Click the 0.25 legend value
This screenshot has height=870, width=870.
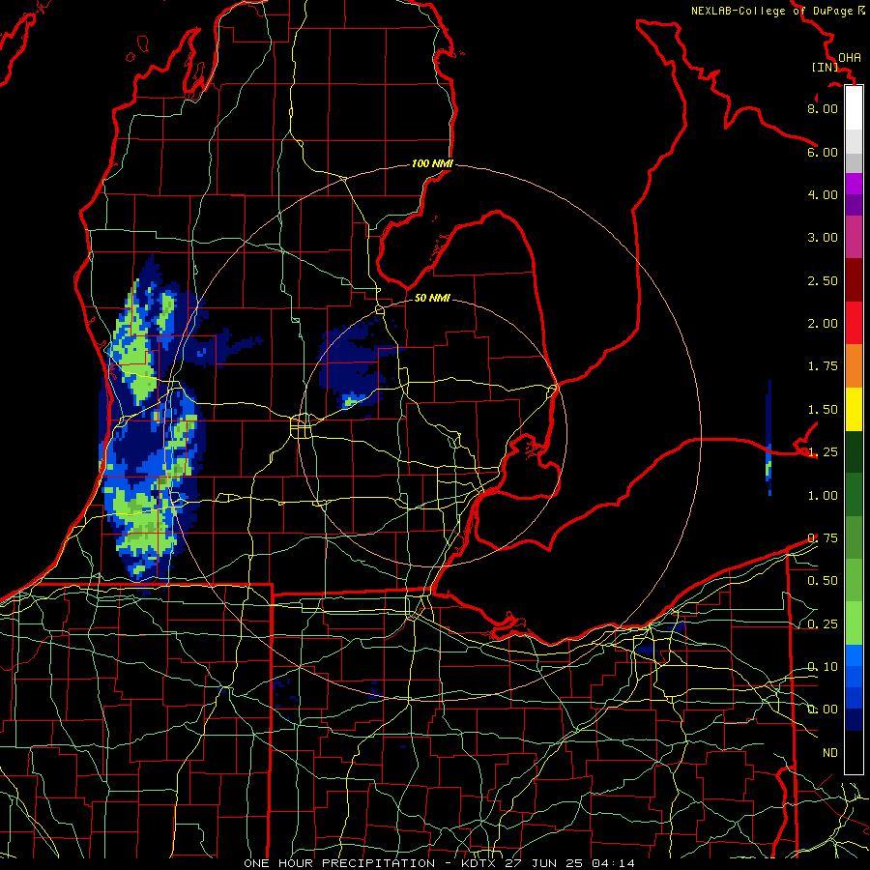point(823,624)
